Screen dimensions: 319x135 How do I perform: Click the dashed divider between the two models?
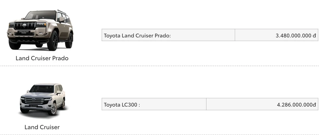[159, 66]
